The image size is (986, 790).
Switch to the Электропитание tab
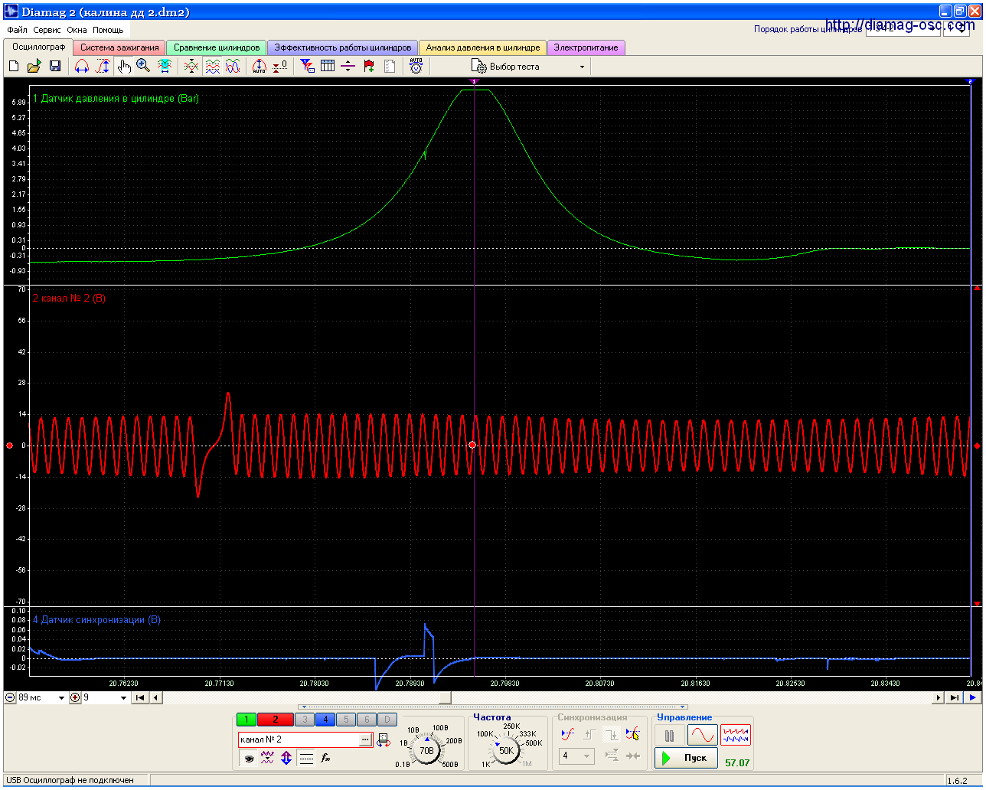coord(586,47)
